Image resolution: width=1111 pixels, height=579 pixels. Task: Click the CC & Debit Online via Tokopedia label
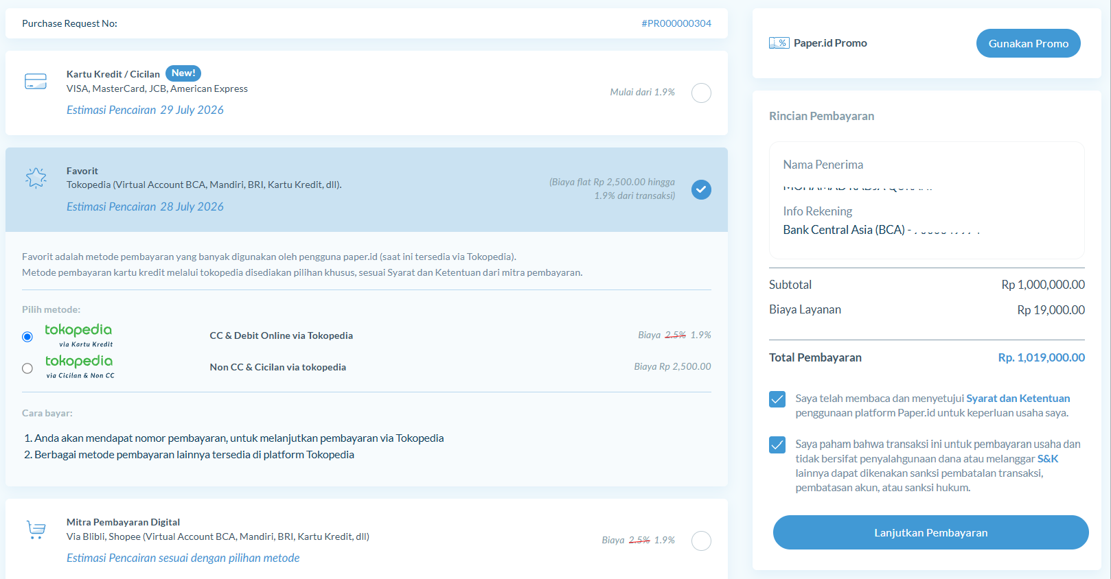point(282,335)
